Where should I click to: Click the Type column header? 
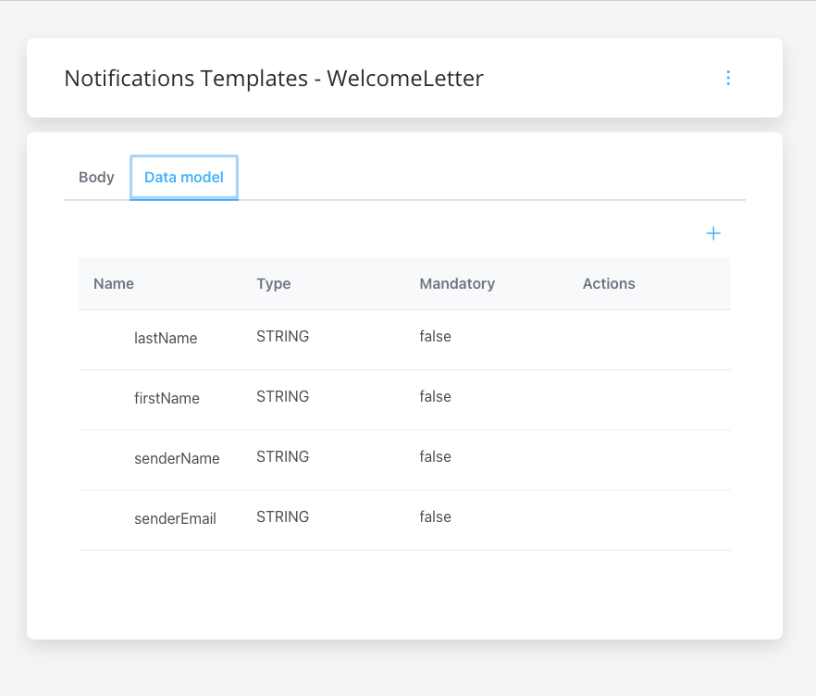pyautogui.click(x=273, y=284)
